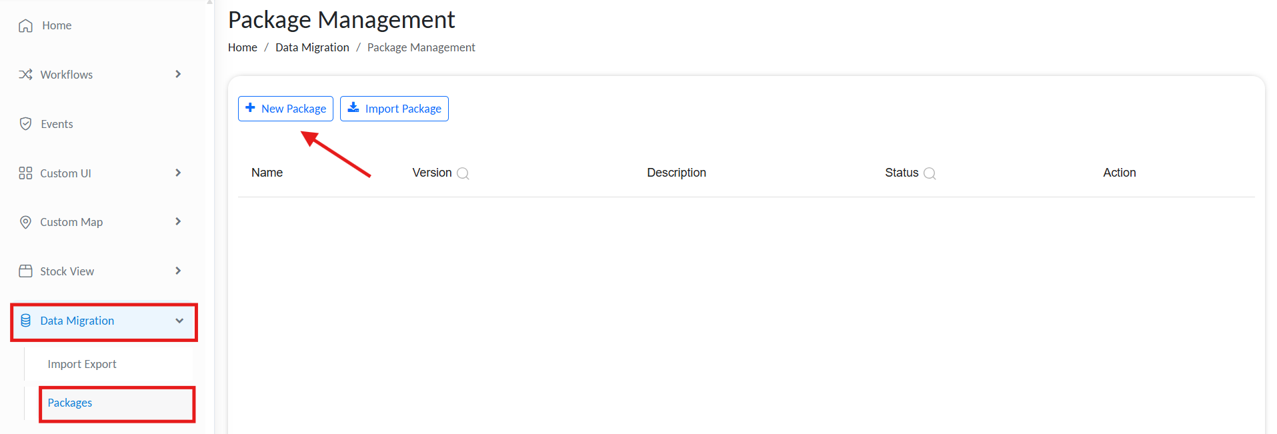The height and width of the screenshot is (434, 1277).
Task: Create a New Package
Action: click(x=285, y=109)
